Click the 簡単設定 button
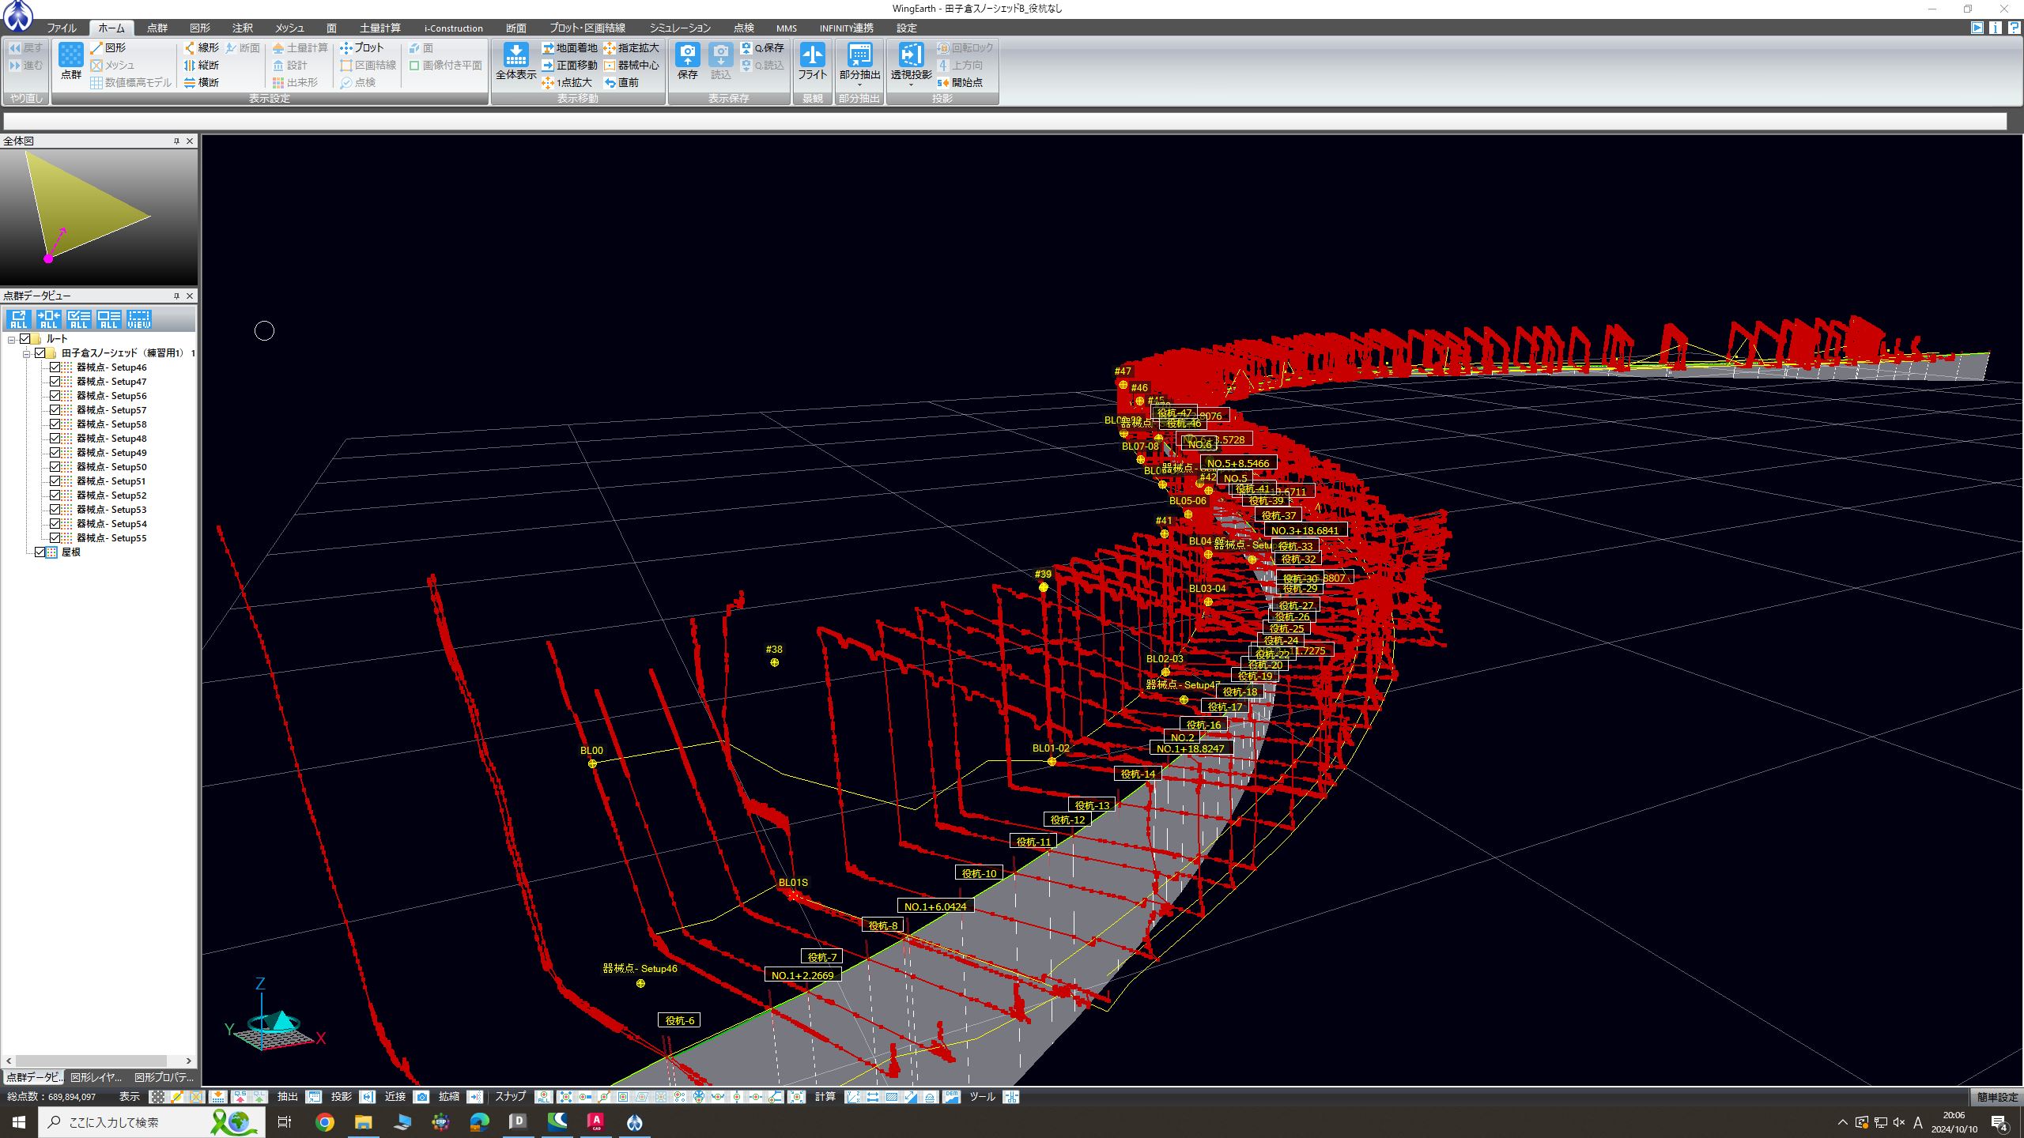Screen dimensions: 2024x1138 point(1997,1097)
